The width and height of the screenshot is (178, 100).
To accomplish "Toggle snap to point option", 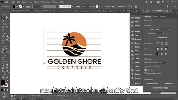I will click(x=158, y=54).
